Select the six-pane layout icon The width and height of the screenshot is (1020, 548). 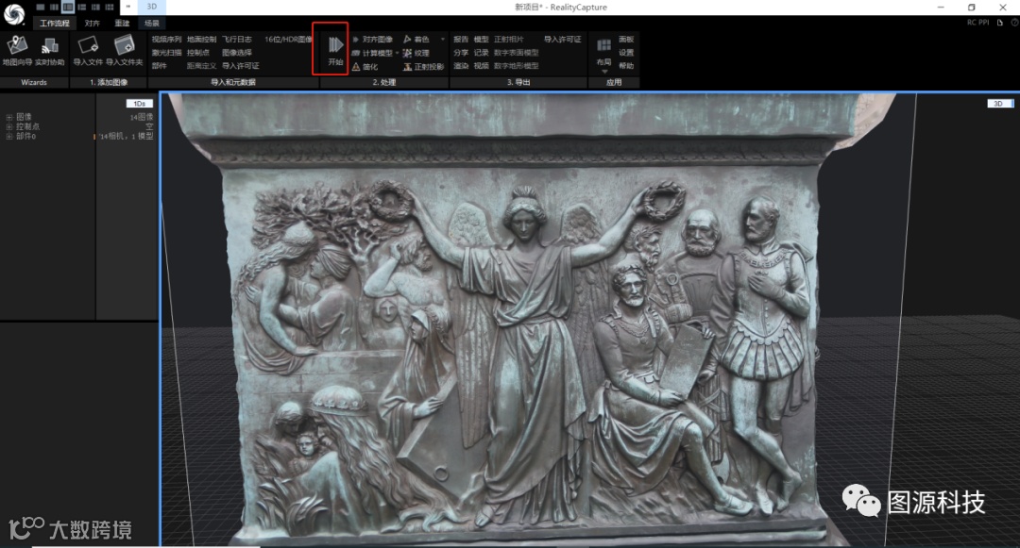[x=110, y=8]
